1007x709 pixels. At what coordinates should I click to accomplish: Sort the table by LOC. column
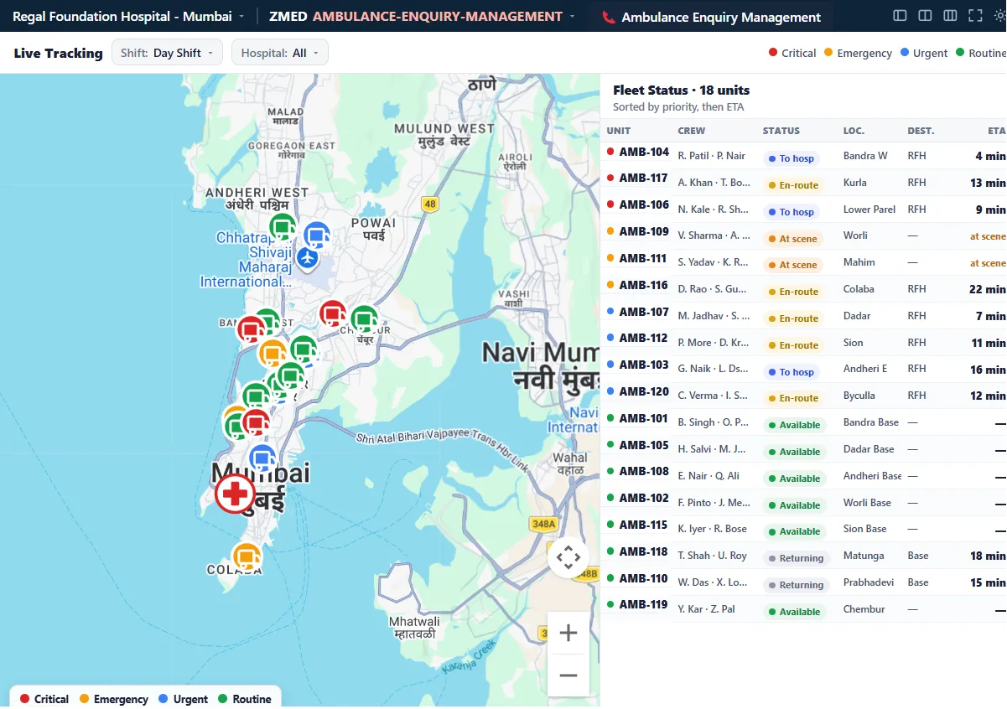tap(854, 131)
